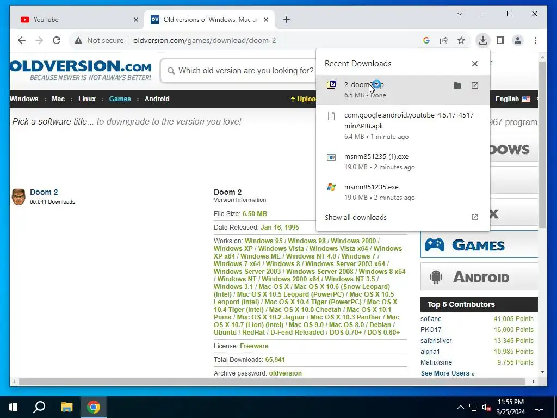Click the Chrome icon on the taskbar
Screen dimensions: 557x418
click(94, 407)
